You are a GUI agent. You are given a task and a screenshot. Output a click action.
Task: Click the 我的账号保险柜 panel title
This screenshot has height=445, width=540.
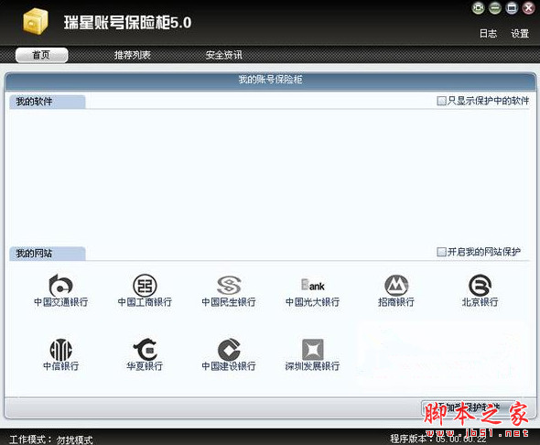(270, 80)
